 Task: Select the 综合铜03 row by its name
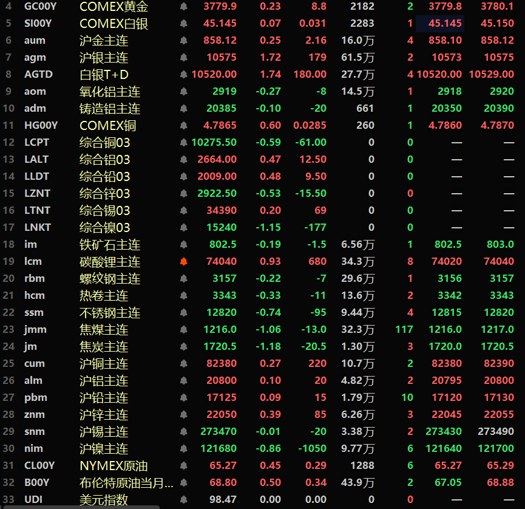click(x=104, y=143)
